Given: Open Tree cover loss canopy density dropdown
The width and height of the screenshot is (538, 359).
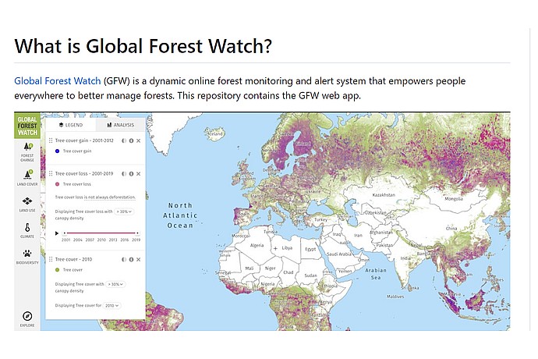Looking at the screenshot, I should (x=124, y=211).
